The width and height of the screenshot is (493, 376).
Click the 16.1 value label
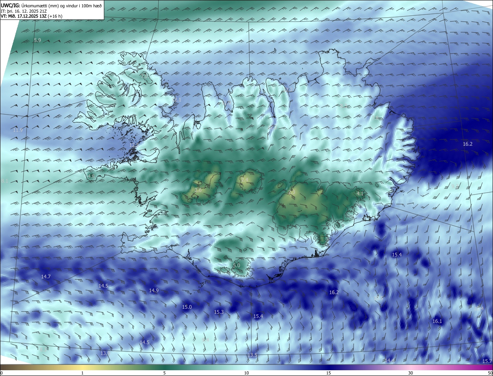pos(437,321)
